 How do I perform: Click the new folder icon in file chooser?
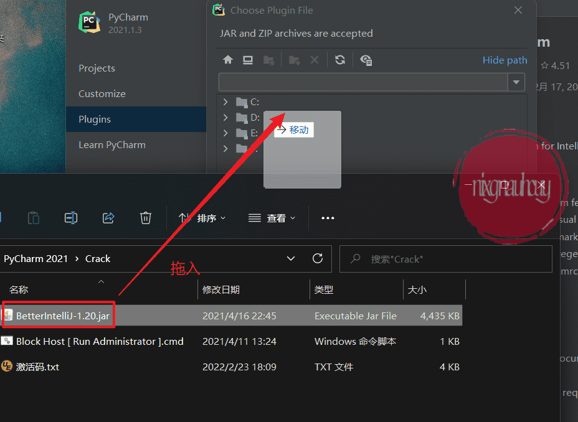pos(294,60)
